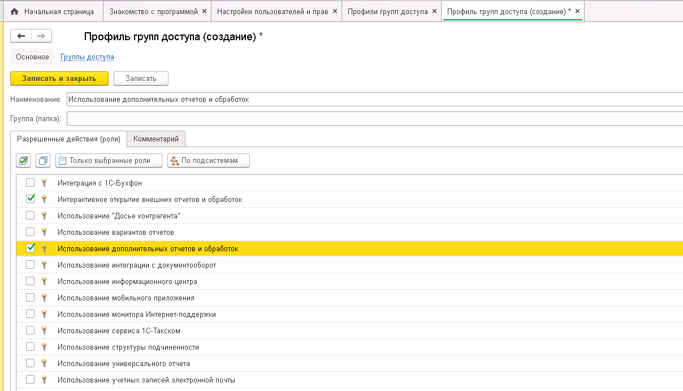The height and width of the screenshot is (391, 683).
Task: Click the back navigation arrow
Action: [x=21, y=36]
